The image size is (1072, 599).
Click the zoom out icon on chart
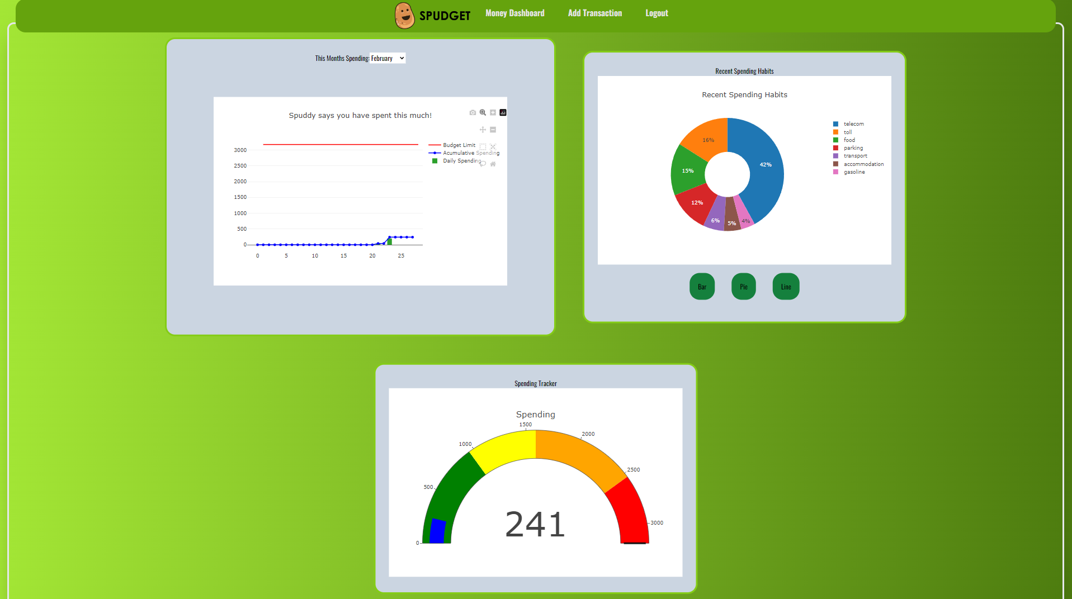pyautogui.click(x=493, y=129)
